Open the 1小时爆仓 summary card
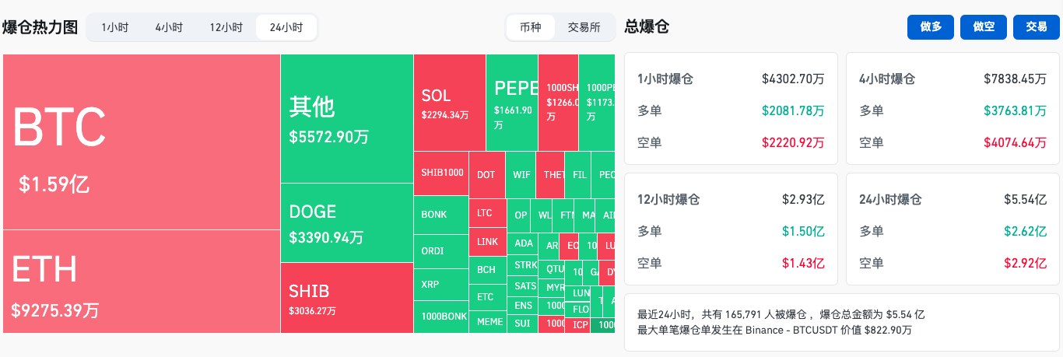 click(731, 108)
